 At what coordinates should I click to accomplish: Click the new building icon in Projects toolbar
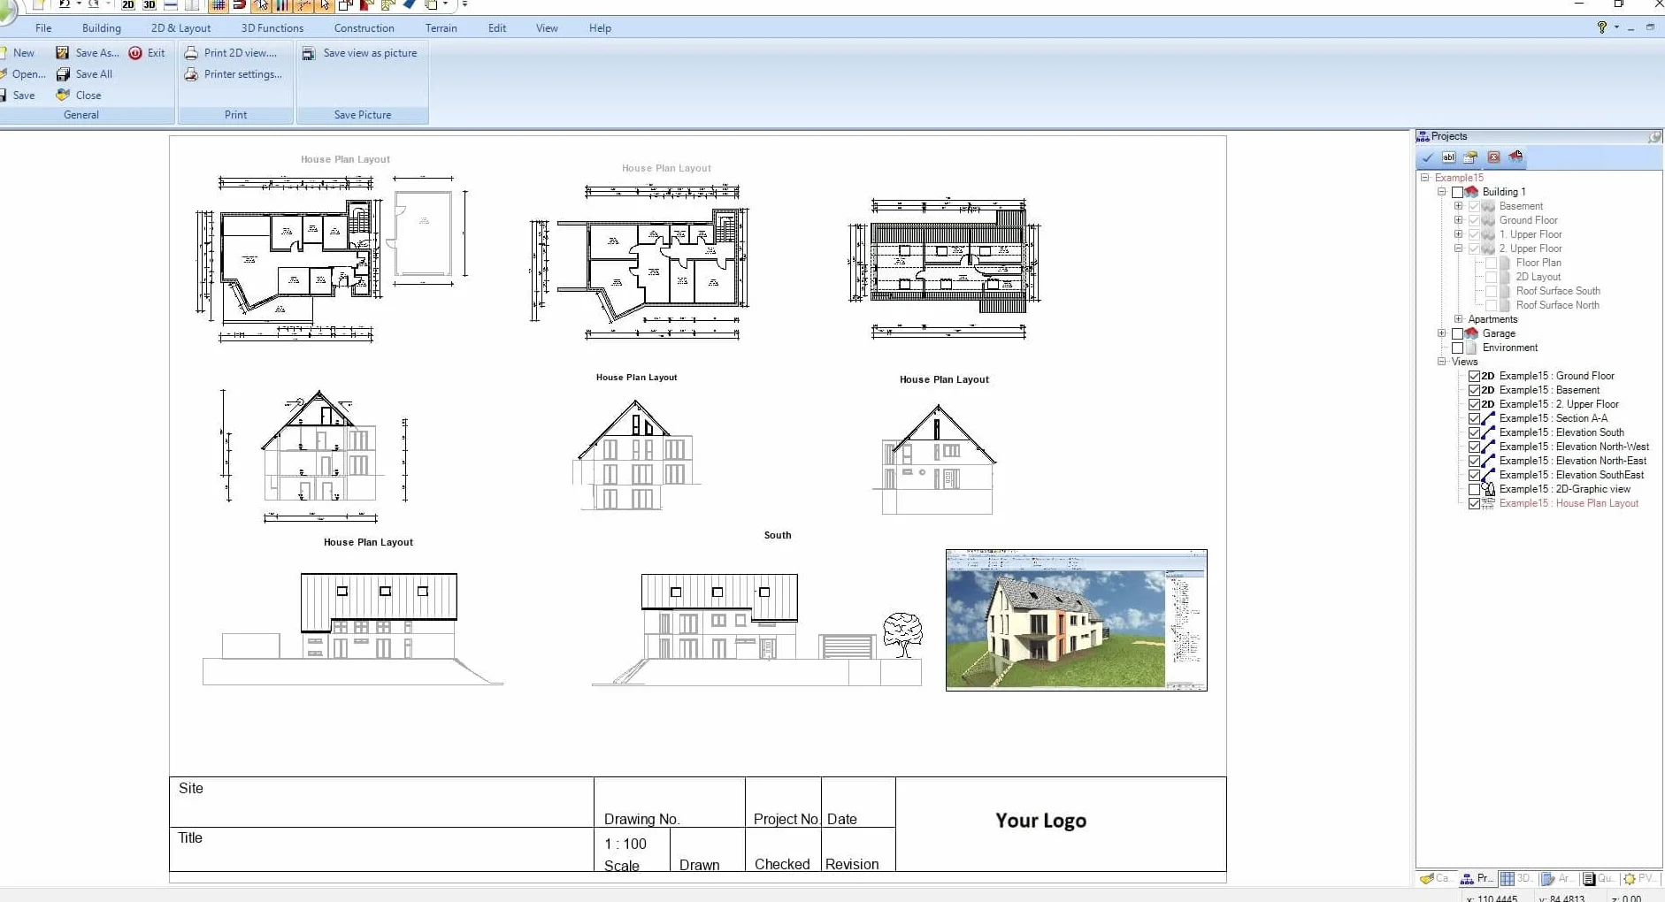[1515, 157]
